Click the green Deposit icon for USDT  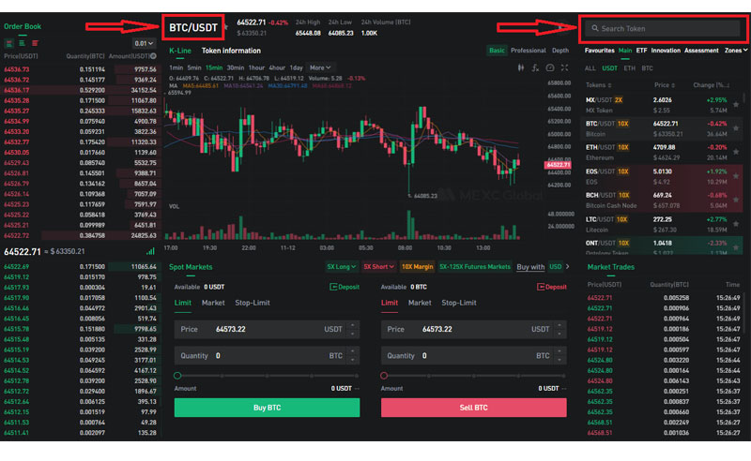click(x=333, y=287)
